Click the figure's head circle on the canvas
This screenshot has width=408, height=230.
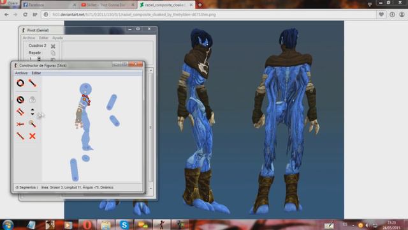[x=85, y=89]
